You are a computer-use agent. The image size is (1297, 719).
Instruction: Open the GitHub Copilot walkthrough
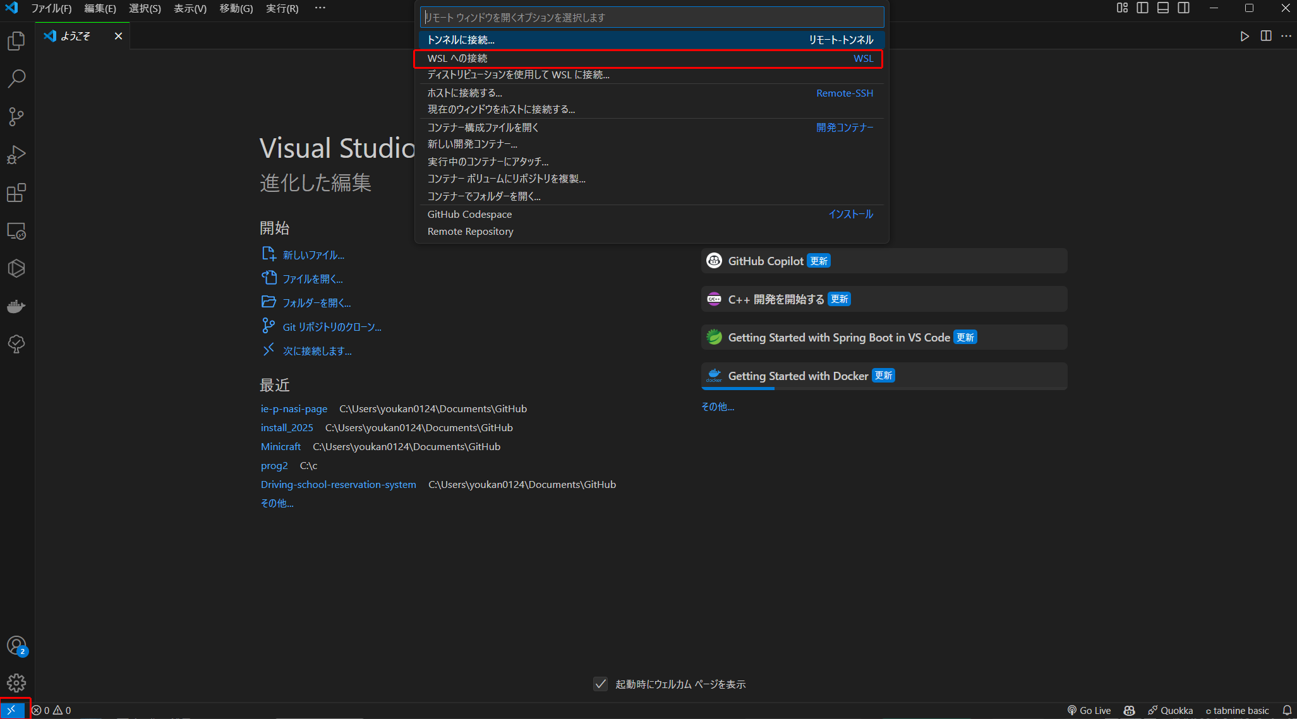(884, 261)
